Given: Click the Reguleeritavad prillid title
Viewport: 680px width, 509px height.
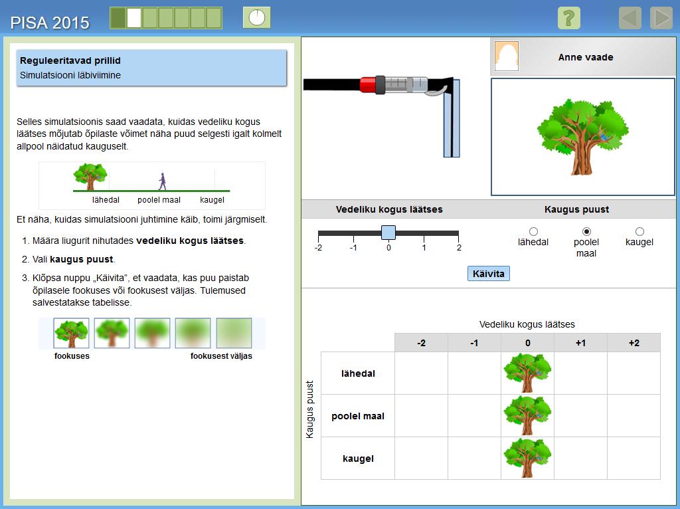Looking at the screenshot, I should [70, 60].
